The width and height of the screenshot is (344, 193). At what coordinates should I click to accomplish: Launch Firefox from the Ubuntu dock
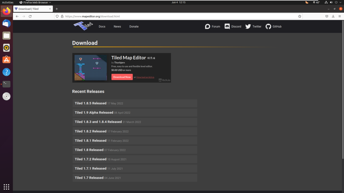pos(6,11)
